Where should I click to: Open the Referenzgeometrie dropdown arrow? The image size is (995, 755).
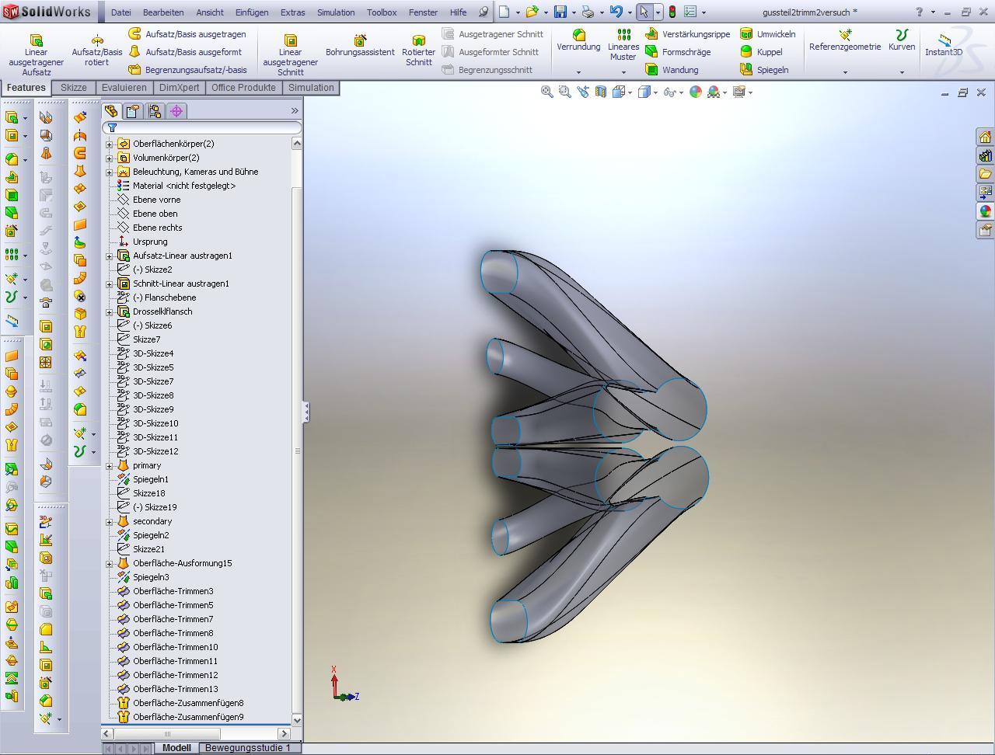pyautogui.click(x=845, y=72)
